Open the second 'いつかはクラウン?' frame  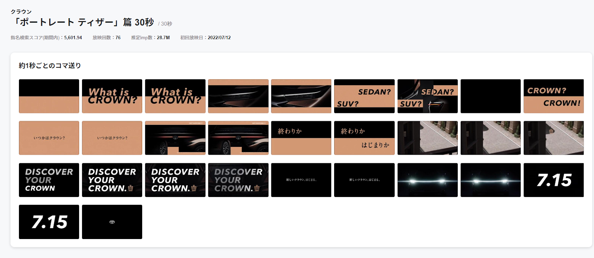tap(112, 138)
